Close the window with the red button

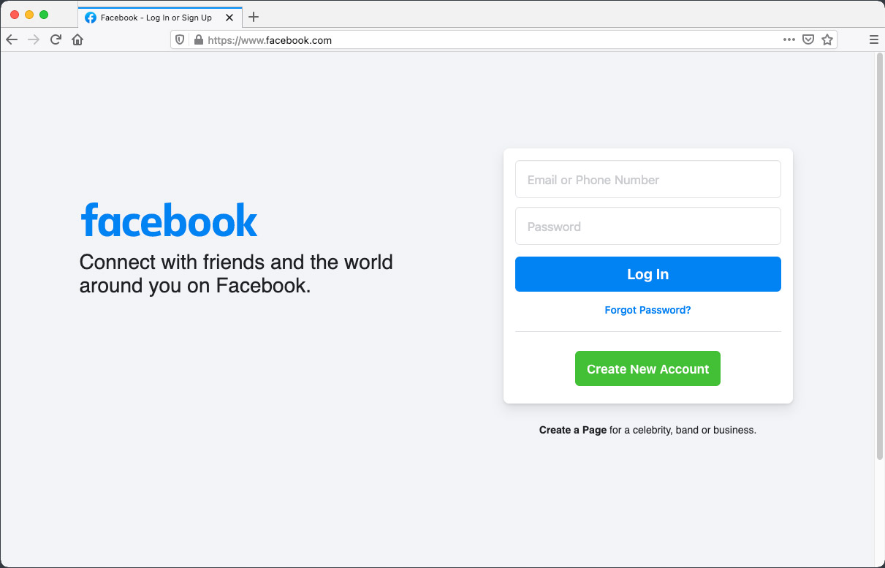click(x=15, y=15)
